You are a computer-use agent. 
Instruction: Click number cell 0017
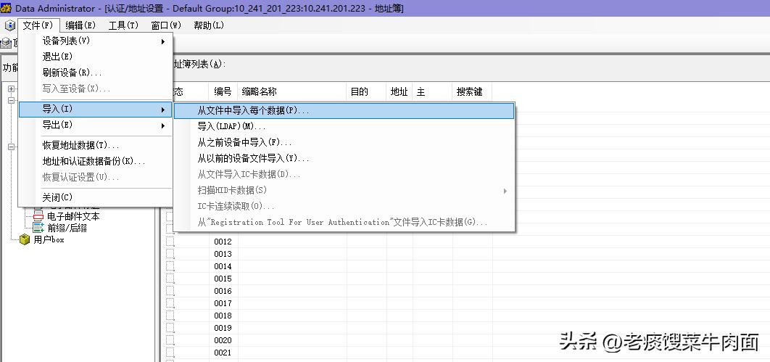[x=223, y=303]
